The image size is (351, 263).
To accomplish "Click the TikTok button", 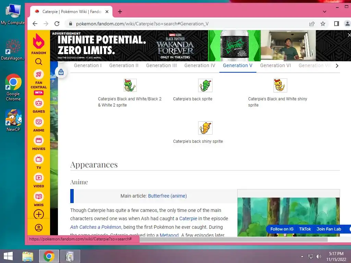I will (305, 229).
